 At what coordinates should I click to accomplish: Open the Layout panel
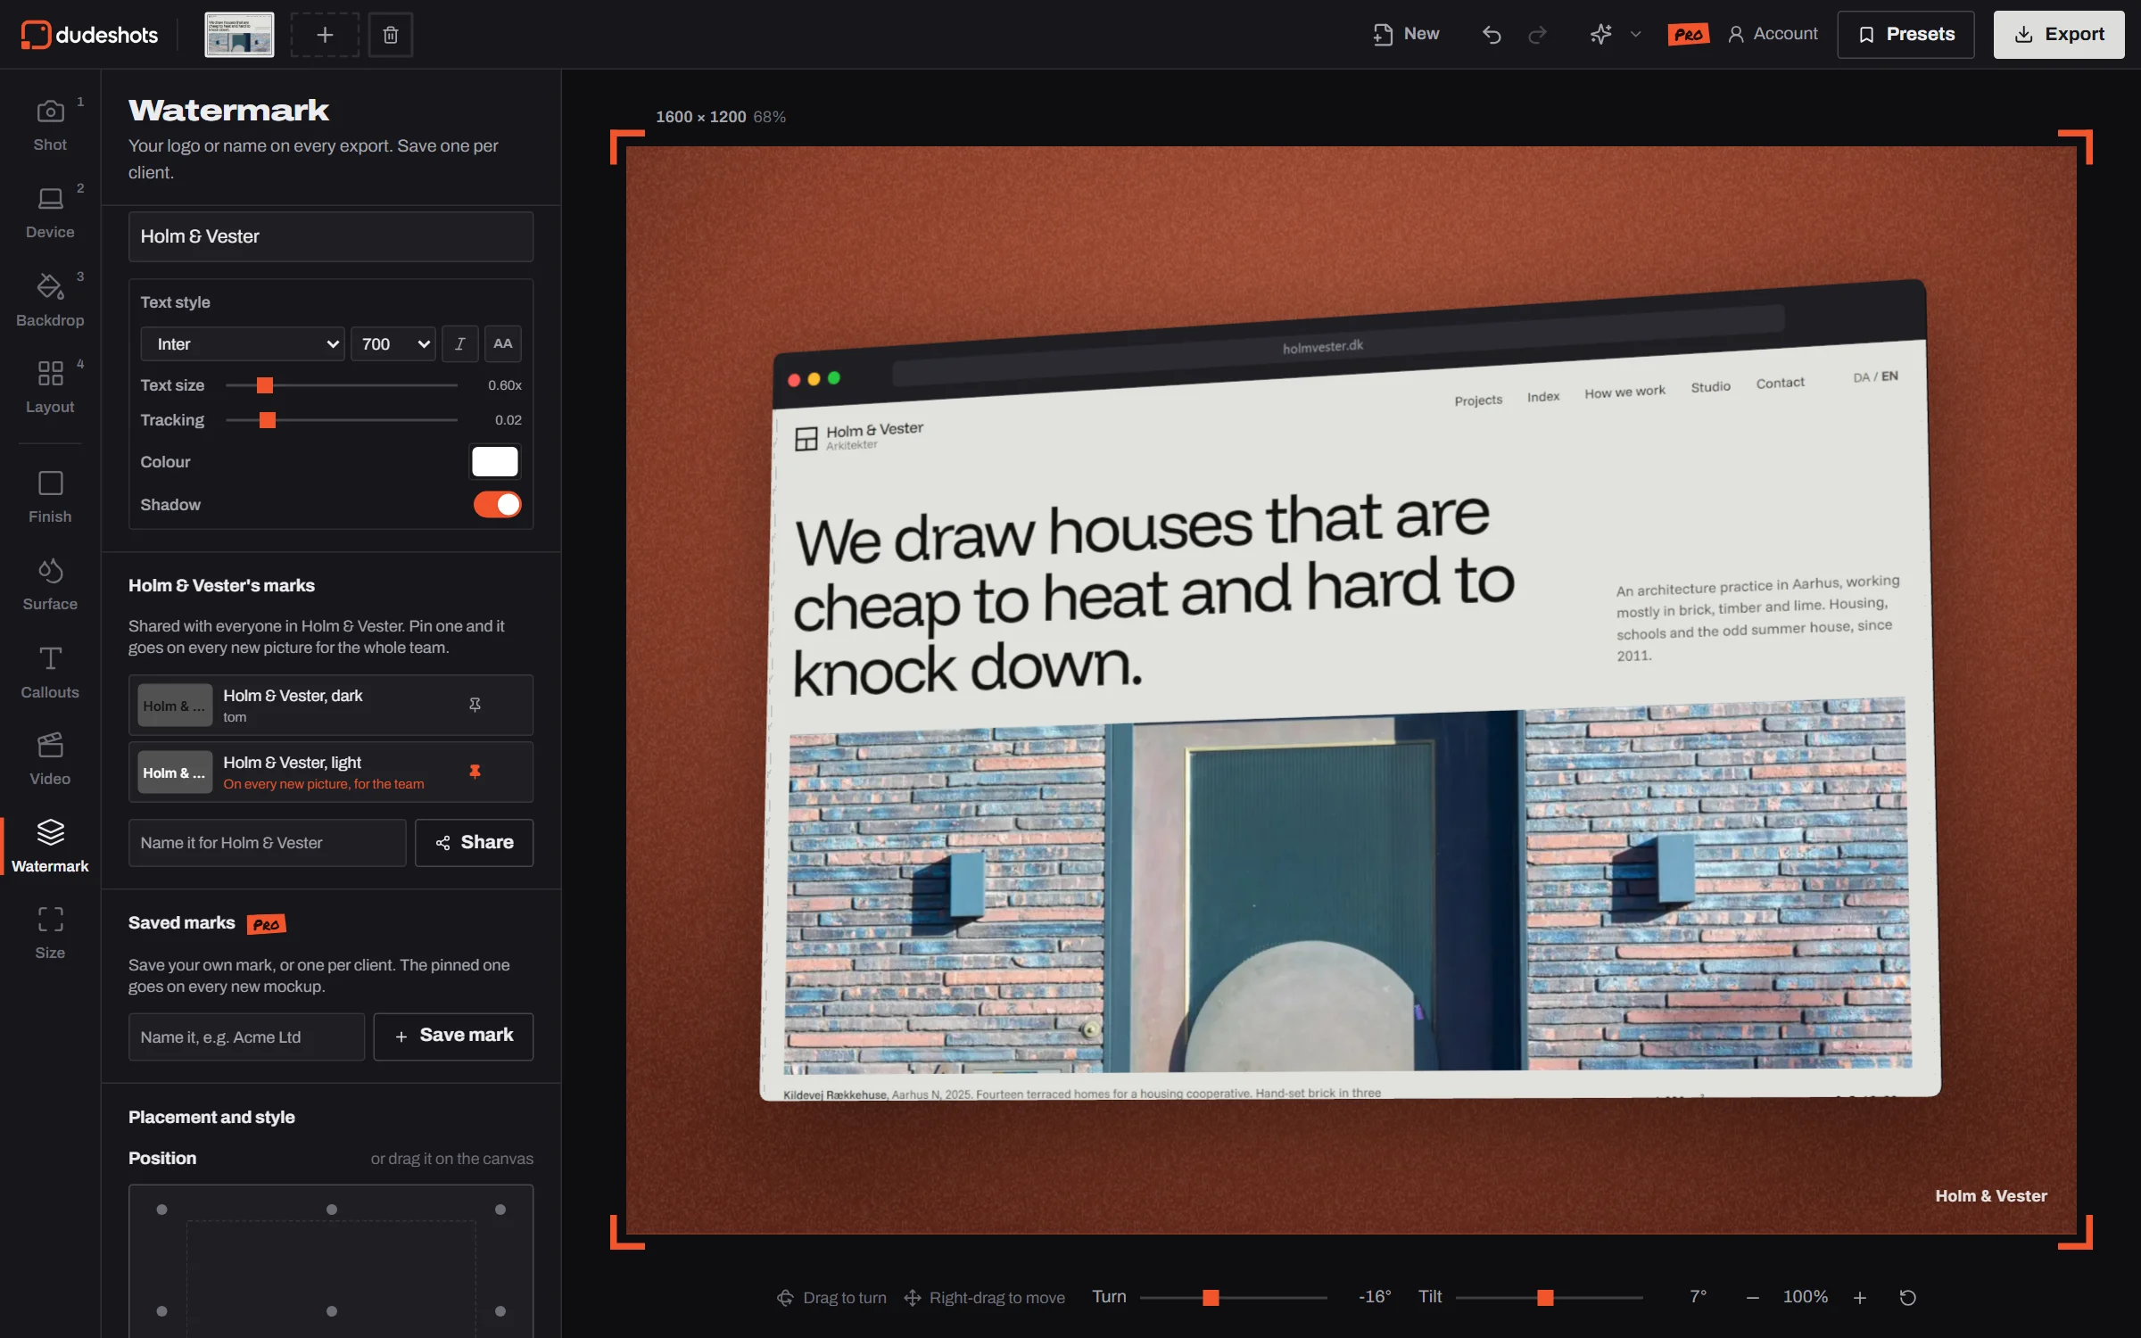tap(50, 387)
